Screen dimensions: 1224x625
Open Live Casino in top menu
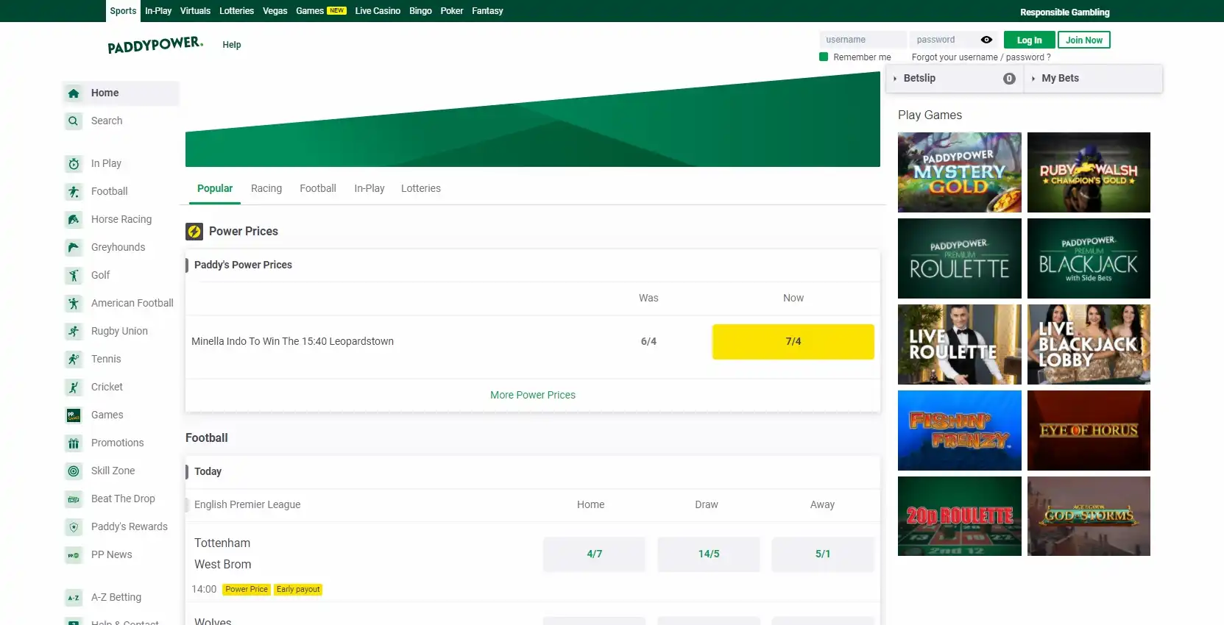378,11
